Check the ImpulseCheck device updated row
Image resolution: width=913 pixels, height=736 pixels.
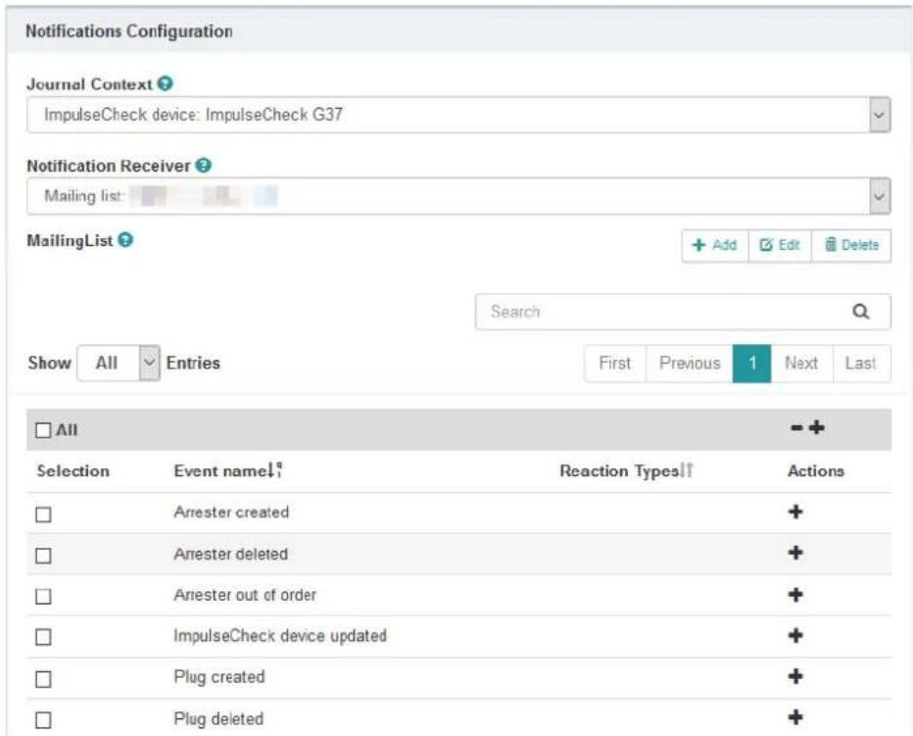point(44,637)
